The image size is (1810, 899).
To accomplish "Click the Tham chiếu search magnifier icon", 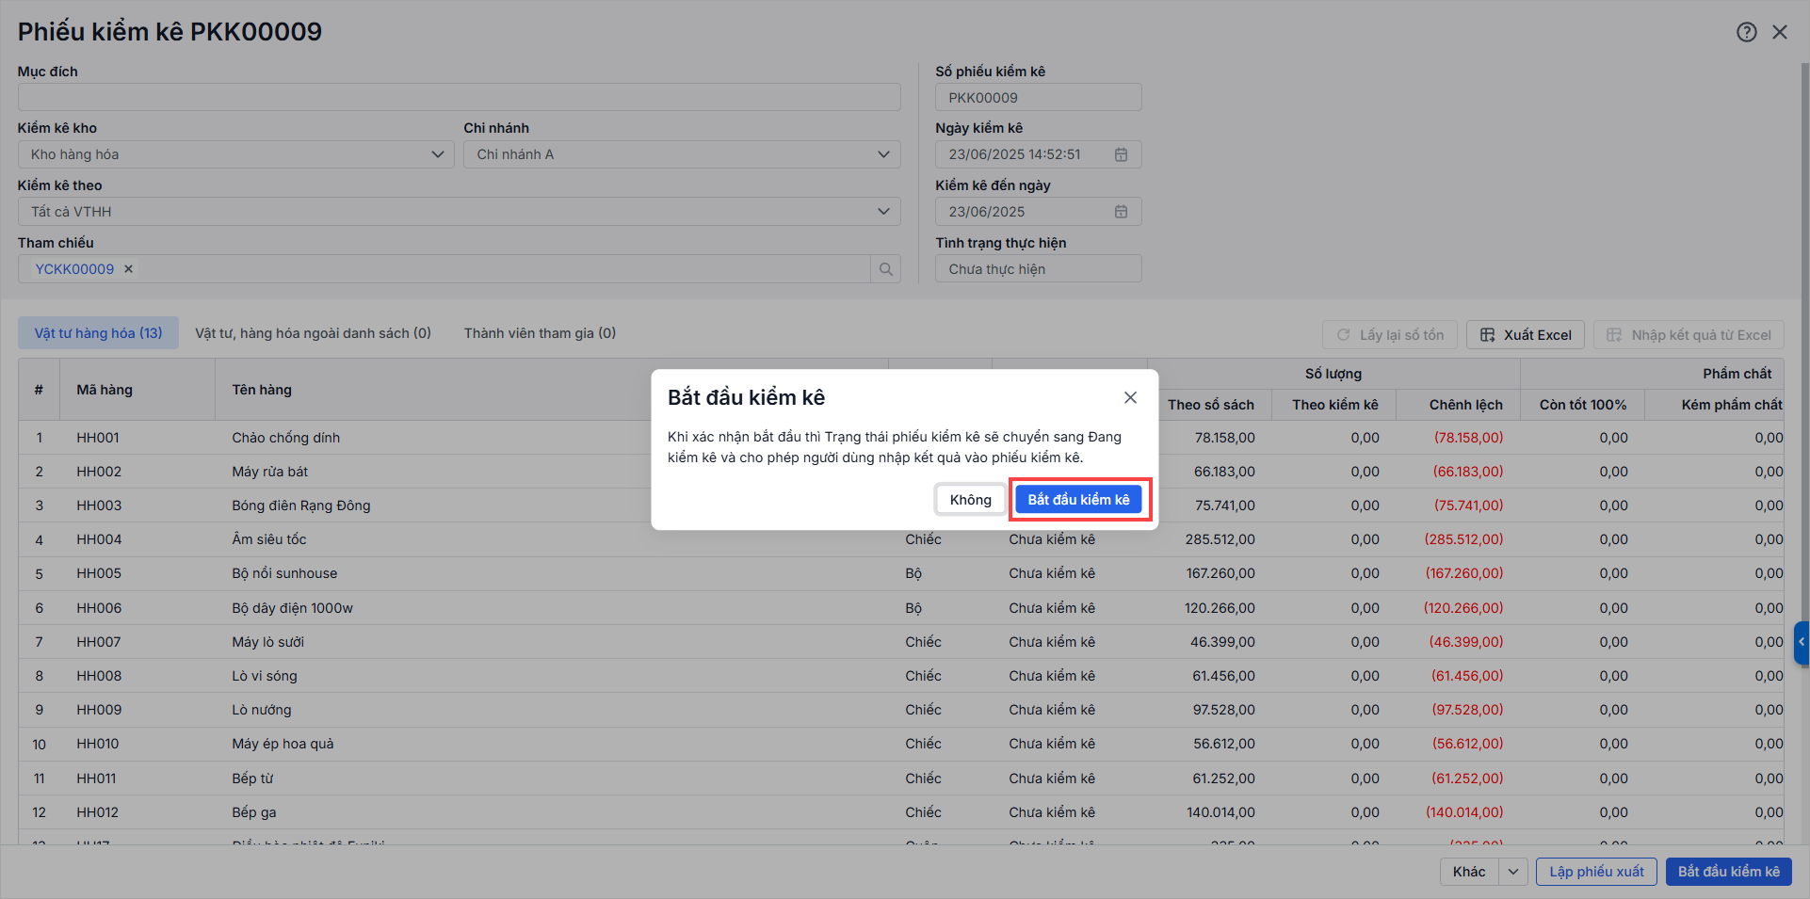I will 885,269.
